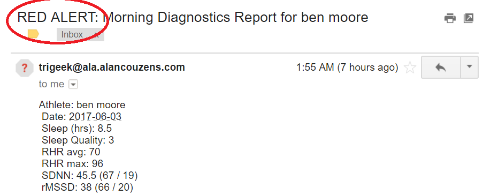Screen dimensions: 483x195
Task: Click the RED ALERT subject line
Action: click(x=193, y=17)
